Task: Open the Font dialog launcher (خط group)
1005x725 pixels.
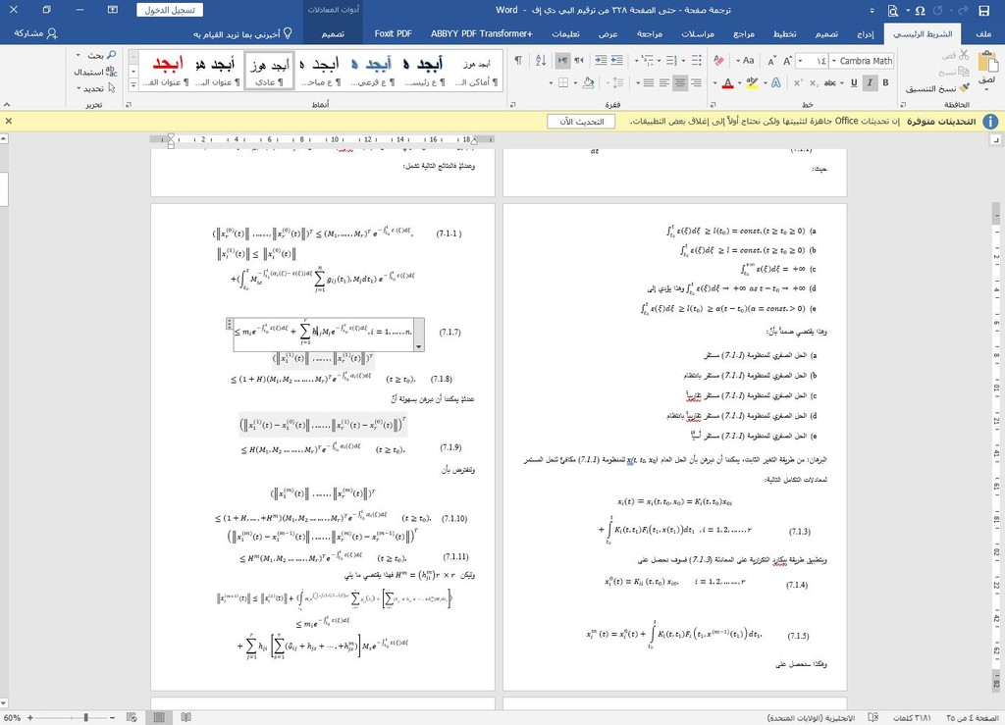Action: pyautogui.click(x=713, y=104)
